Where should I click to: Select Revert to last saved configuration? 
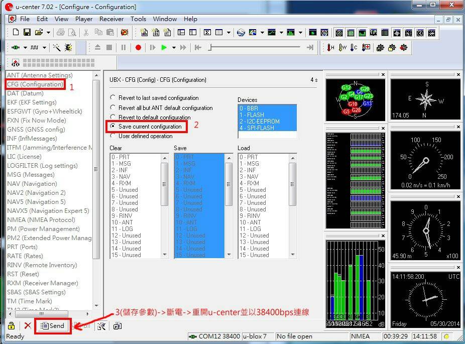113,98
